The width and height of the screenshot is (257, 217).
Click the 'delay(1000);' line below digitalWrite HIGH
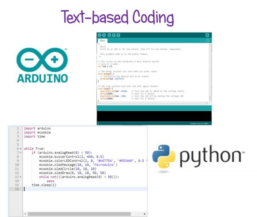107,93
